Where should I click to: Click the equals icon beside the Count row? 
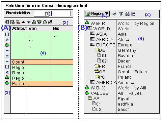pos(7,62)
